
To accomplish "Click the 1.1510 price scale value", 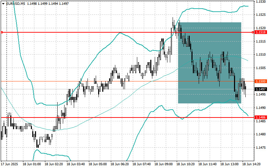I will pos(261,55).
